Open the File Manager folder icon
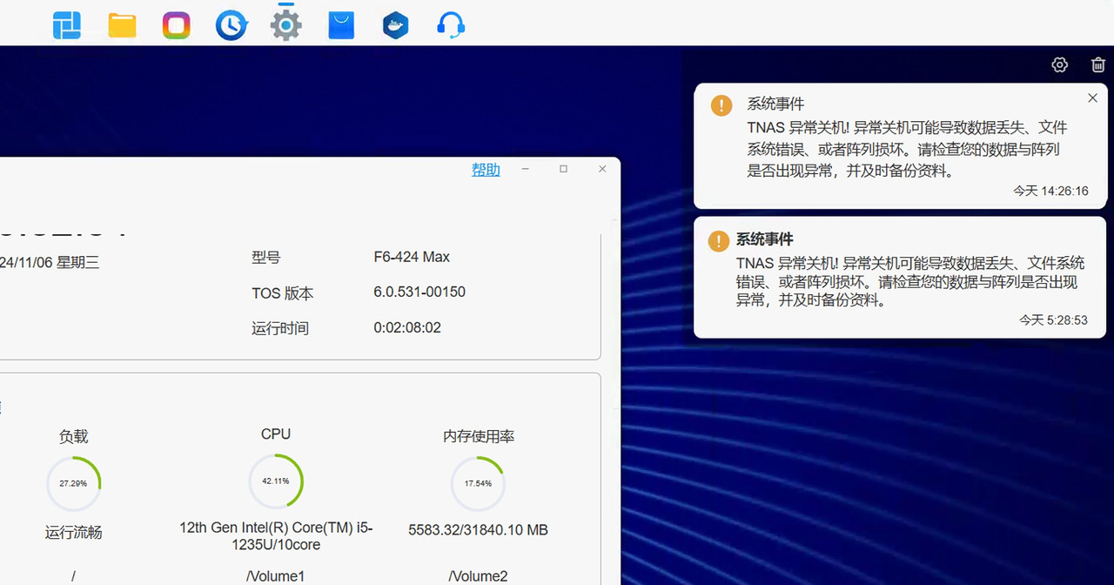Image resolution: width=1114 pixels, height=585 pixels. [x=122, y=25]
